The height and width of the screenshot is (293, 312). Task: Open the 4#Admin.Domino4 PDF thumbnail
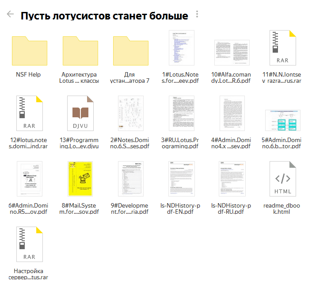coord(232,113)
